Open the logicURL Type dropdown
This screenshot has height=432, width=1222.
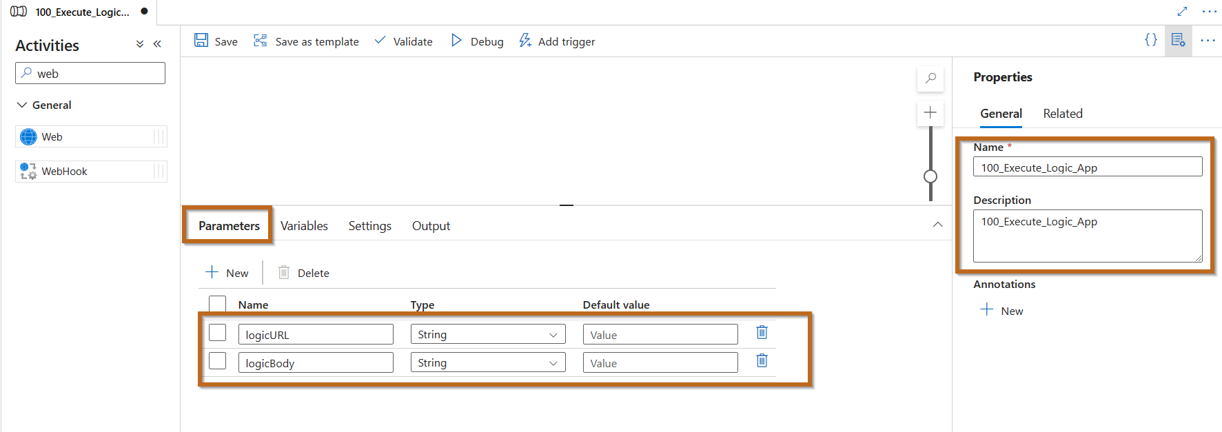[x=488, y=334]
